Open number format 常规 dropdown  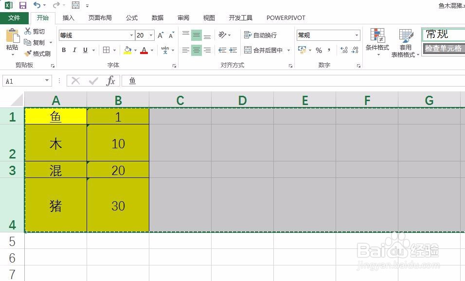pyautogui.click(x=357, y=35)
